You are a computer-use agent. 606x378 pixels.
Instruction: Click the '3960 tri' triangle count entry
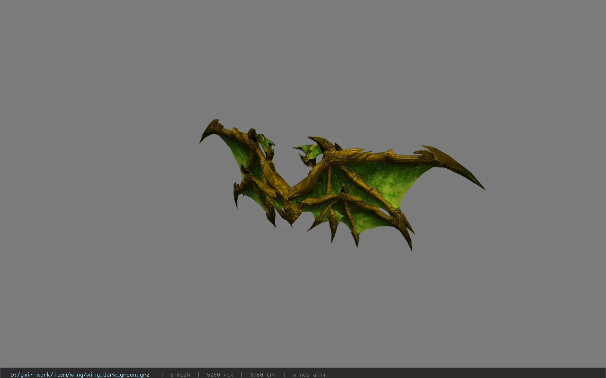click(263, 375)
